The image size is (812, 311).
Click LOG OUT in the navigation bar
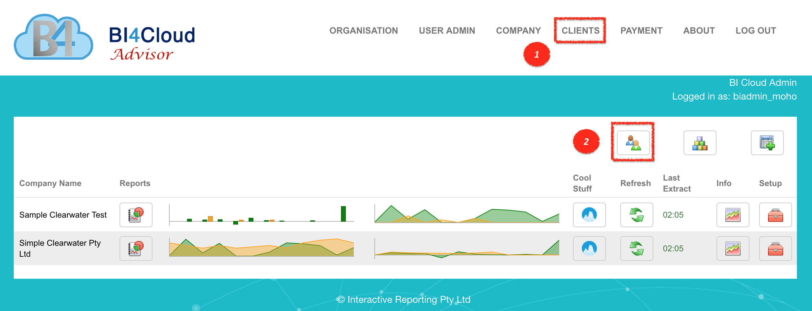(x=756, y=31)
